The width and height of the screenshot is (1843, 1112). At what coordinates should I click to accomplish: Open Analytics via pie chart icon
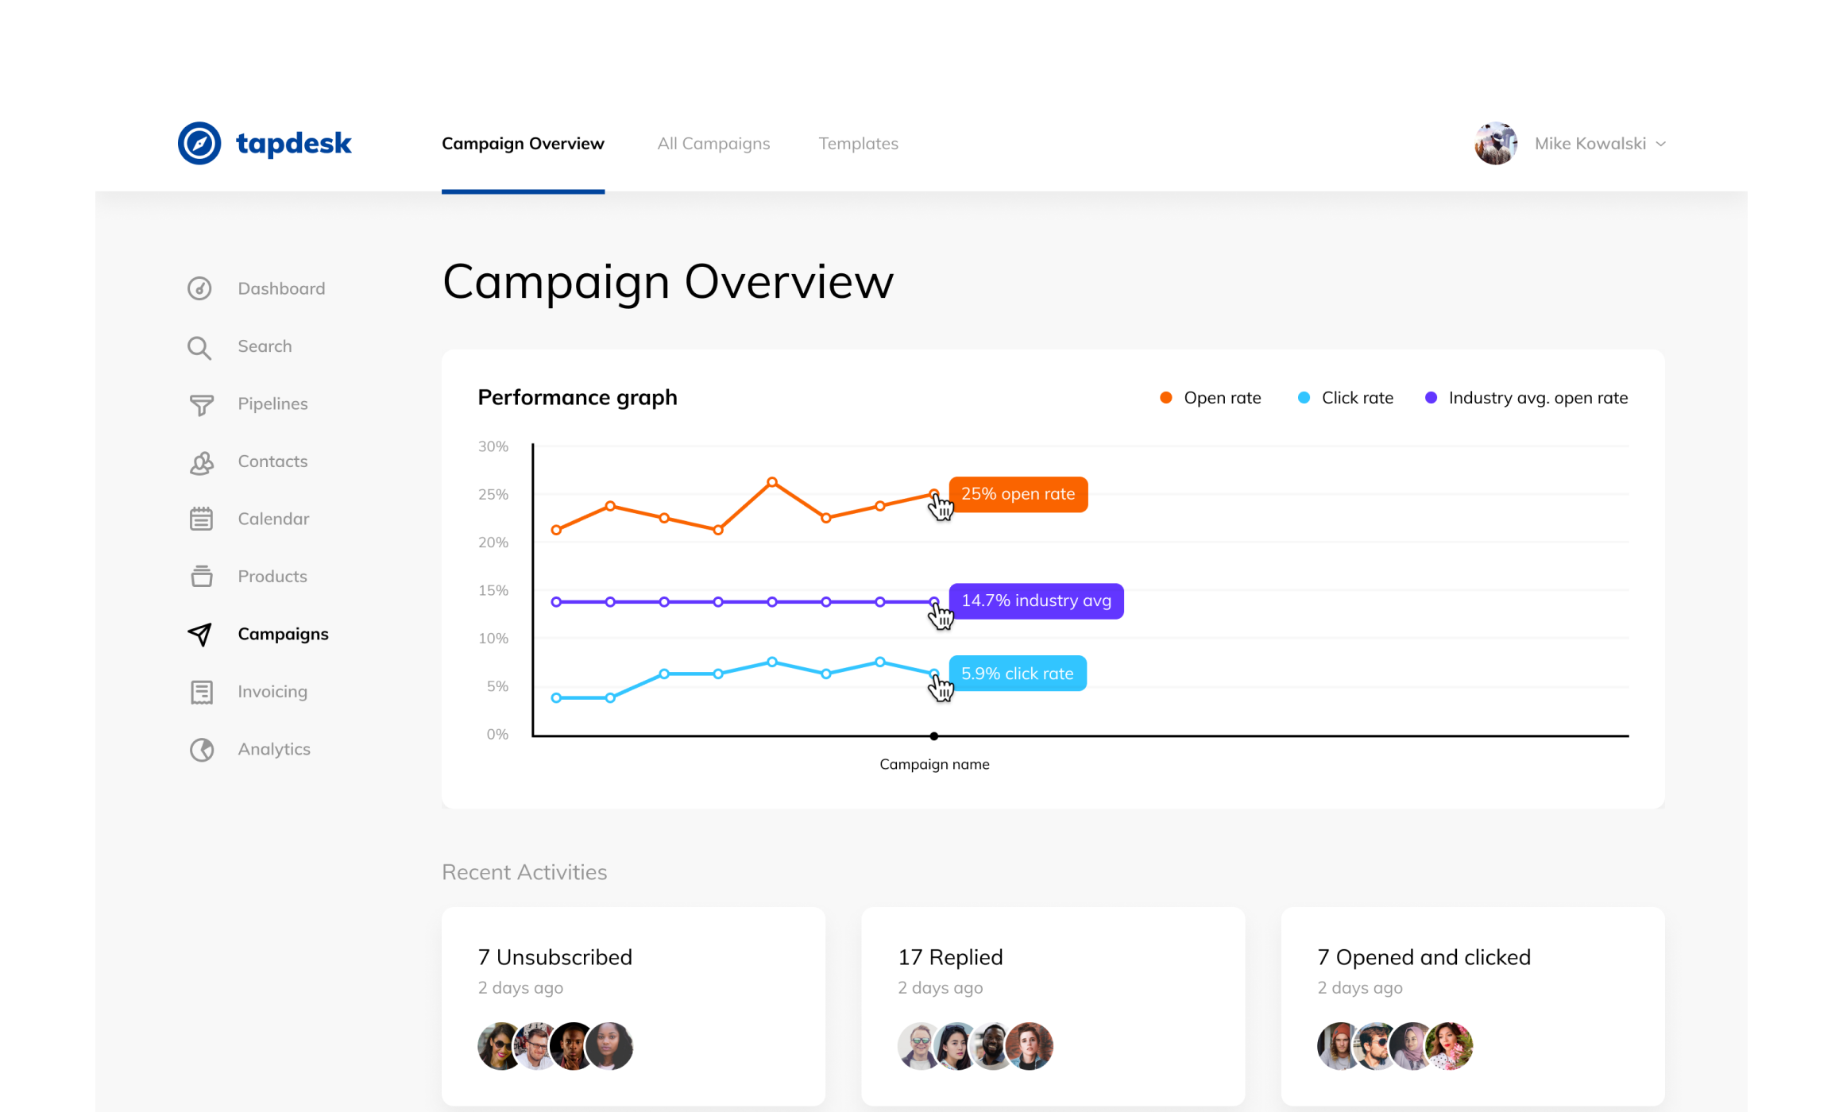click(x=202, y=749)
